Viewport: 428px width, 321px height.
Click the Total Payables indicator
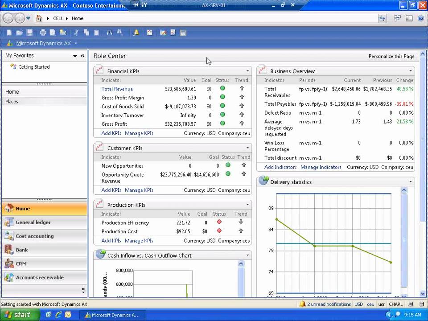click(x=280, y=104)
